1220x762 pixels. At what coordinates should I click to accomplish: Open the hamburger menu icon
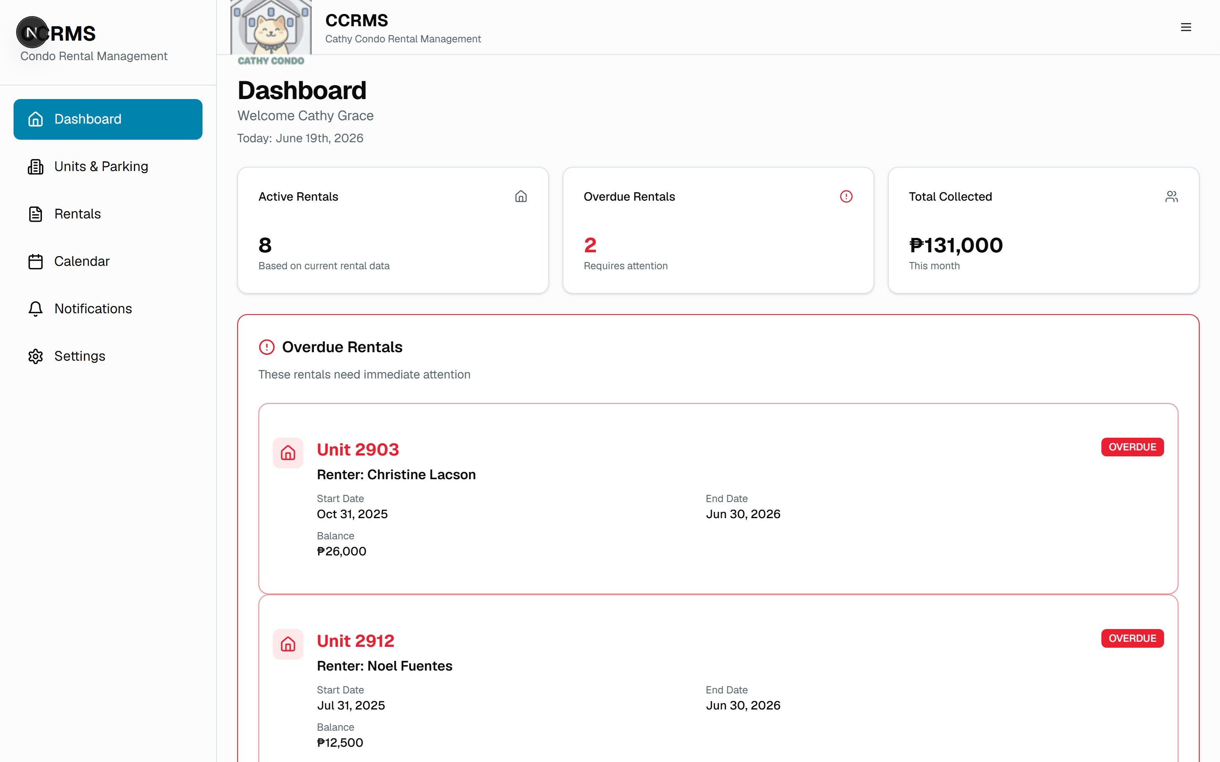[1186, 27]
